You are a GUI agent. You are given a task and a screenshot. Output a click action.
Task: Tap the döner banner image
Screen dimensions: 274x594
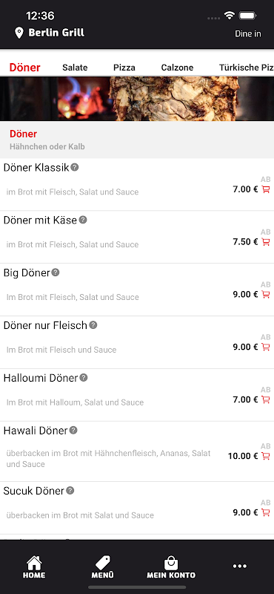tap(137, 99)
